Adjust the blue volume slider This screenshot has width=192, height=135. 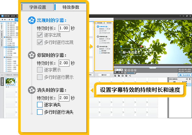(131, 73)
